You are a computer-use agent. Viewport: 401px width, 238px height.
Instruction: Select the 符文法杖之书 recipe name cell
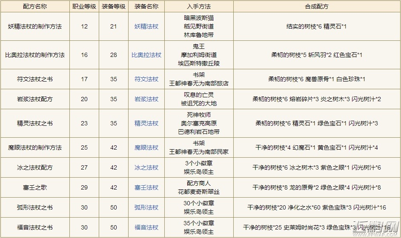coord(35,79)
